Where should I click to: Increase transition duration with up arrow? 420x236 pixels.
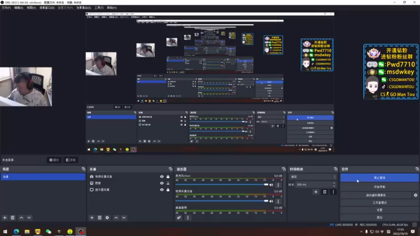tap(334, 183)
